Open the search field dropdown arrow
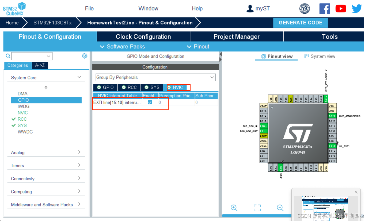The image size is (380, 221). click(x=48, y=56)
